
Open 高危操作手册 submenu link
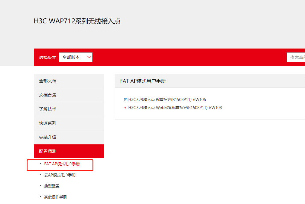pos(55,197)
